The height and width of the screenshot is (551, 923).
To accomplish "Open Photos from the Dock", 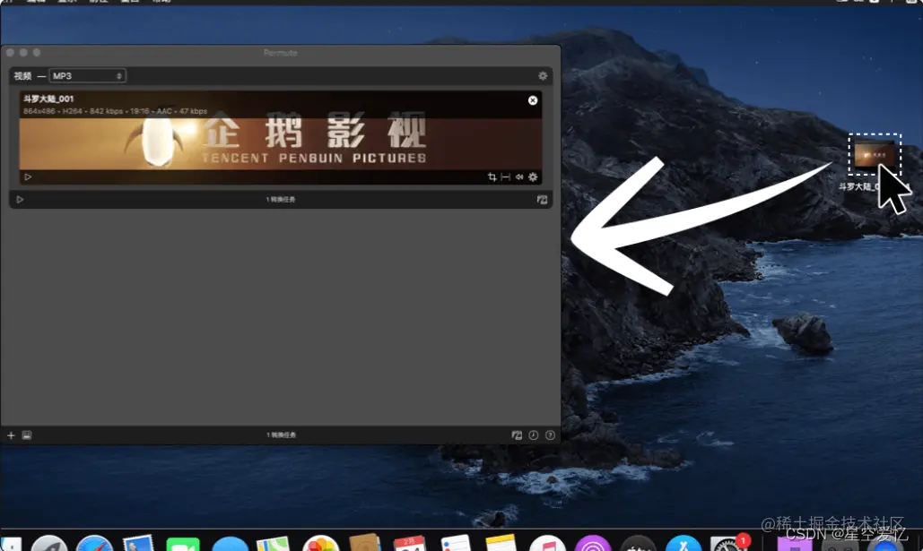I will (x=321, y=544).
